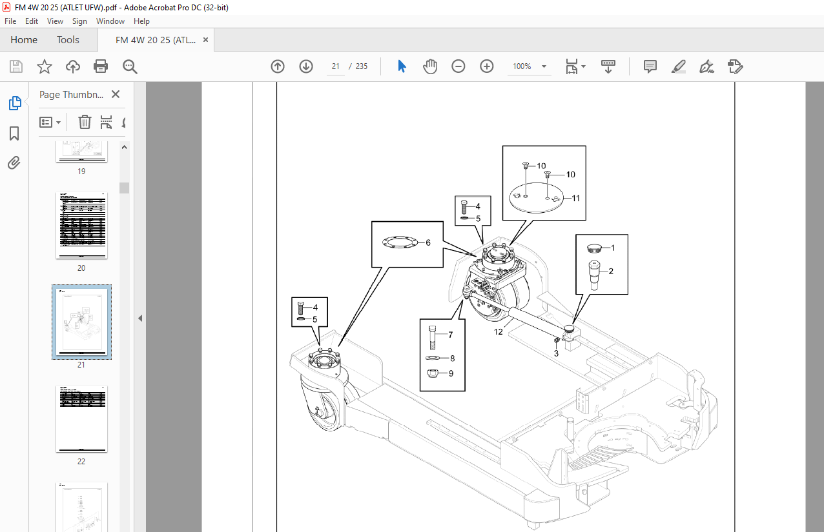Select page 20 thumbnail
This screenshot has width=824, height=532.
click(x=81, y=225)
